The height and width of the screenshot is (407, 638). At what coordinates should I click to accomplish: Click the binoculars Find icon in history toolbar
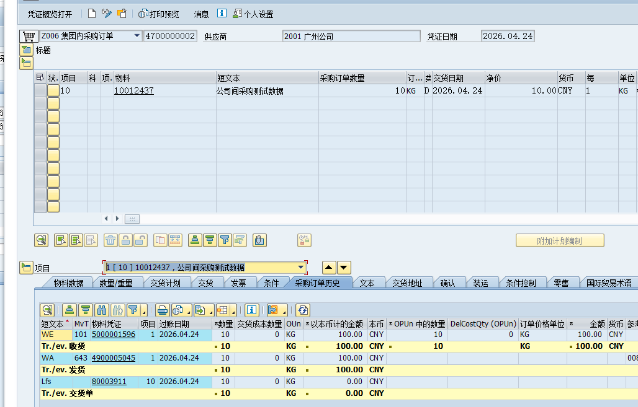pos(101,310)
